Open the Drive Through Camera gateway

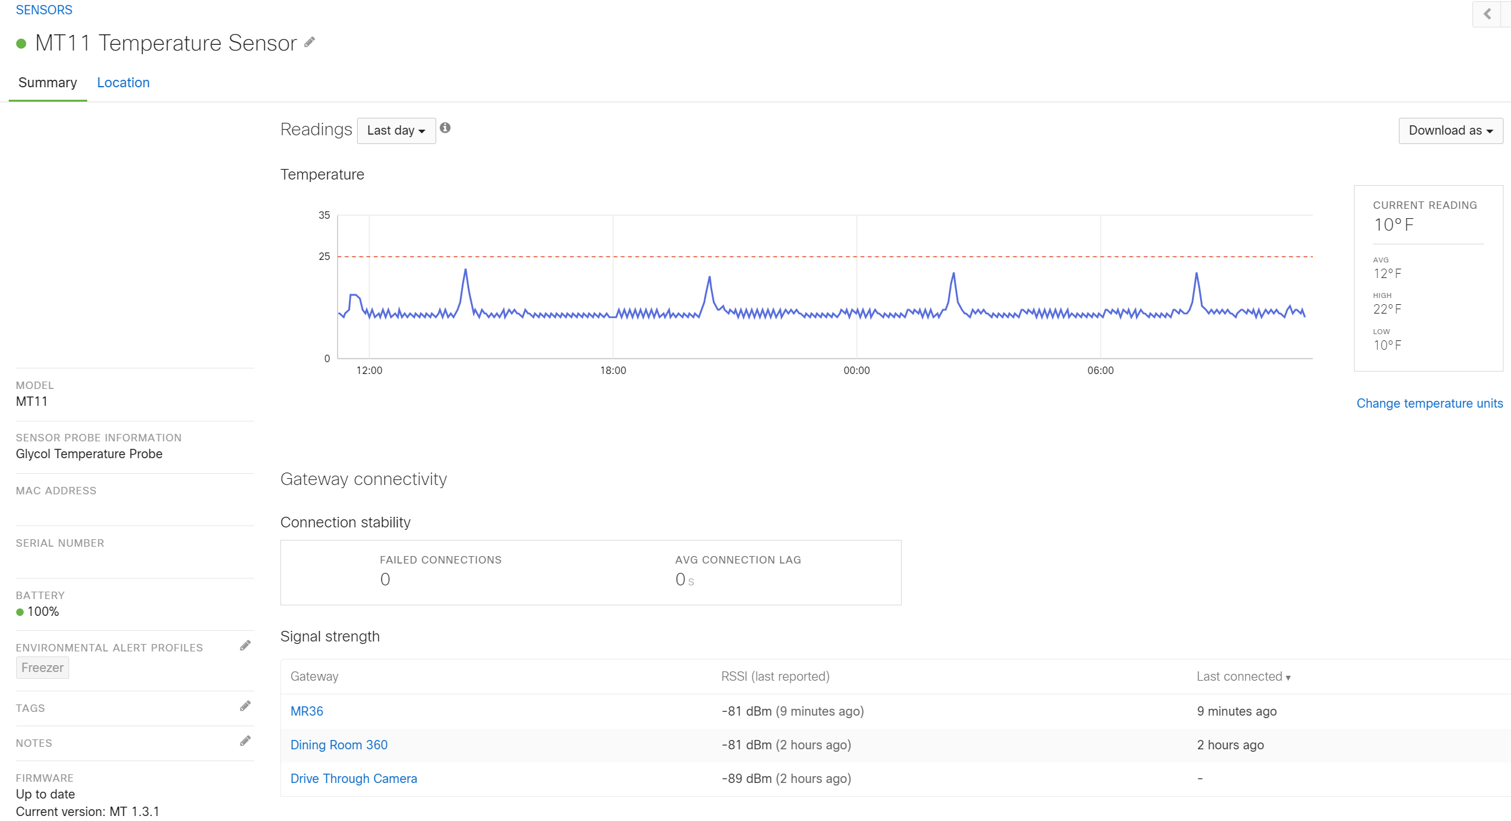[x=353, y=778]
